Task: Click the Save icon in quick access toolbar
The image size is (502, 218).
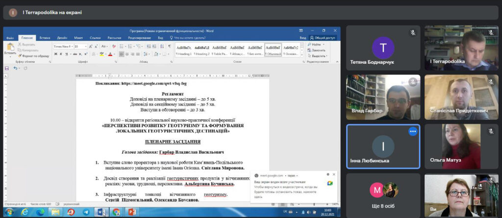Action: pos(7,68)
